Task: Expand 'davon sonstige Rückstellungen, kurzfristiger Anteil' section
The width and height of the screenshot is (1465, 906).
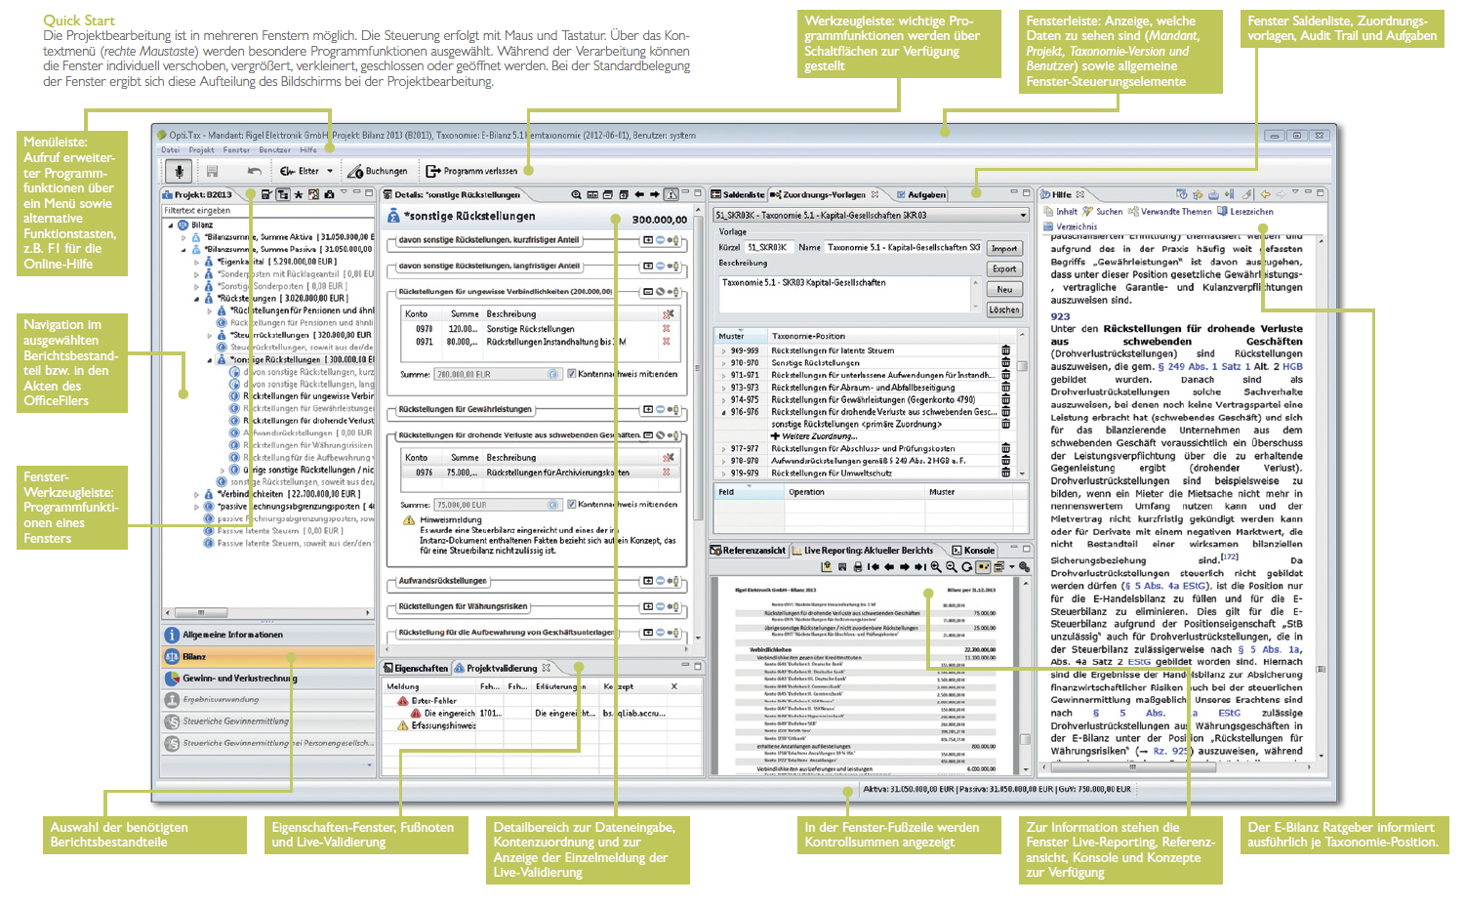Action: pyautogui.click(x=648, y=240)
